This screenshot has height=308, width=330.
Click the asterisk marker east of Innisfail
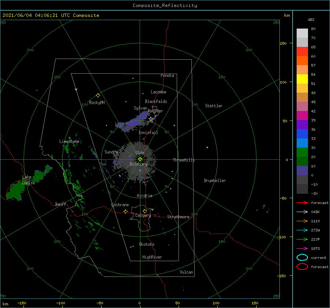coord(174,126)
